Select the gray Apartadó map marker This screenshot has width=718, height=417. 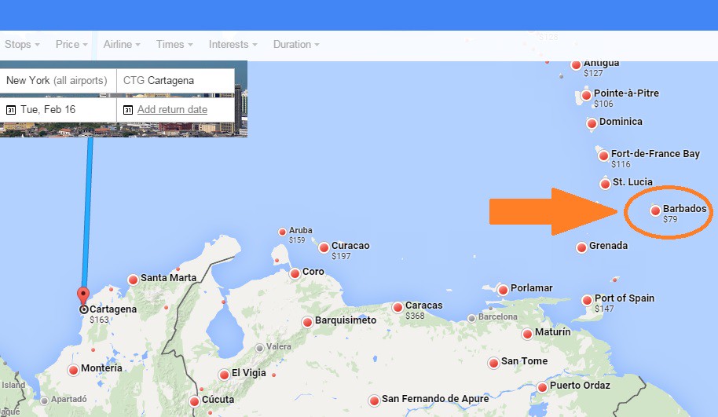(x=44, y=401)
